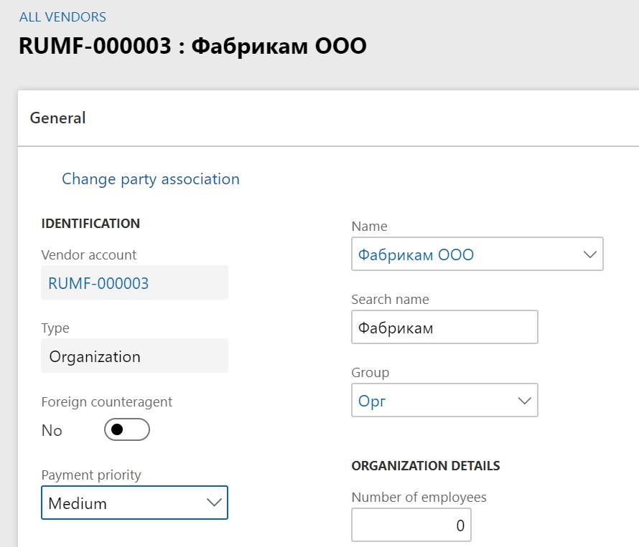This screenshot has width=639, height=547.
Task: Toggle the Foreign counteragent switch
Action: pos(126,429)
